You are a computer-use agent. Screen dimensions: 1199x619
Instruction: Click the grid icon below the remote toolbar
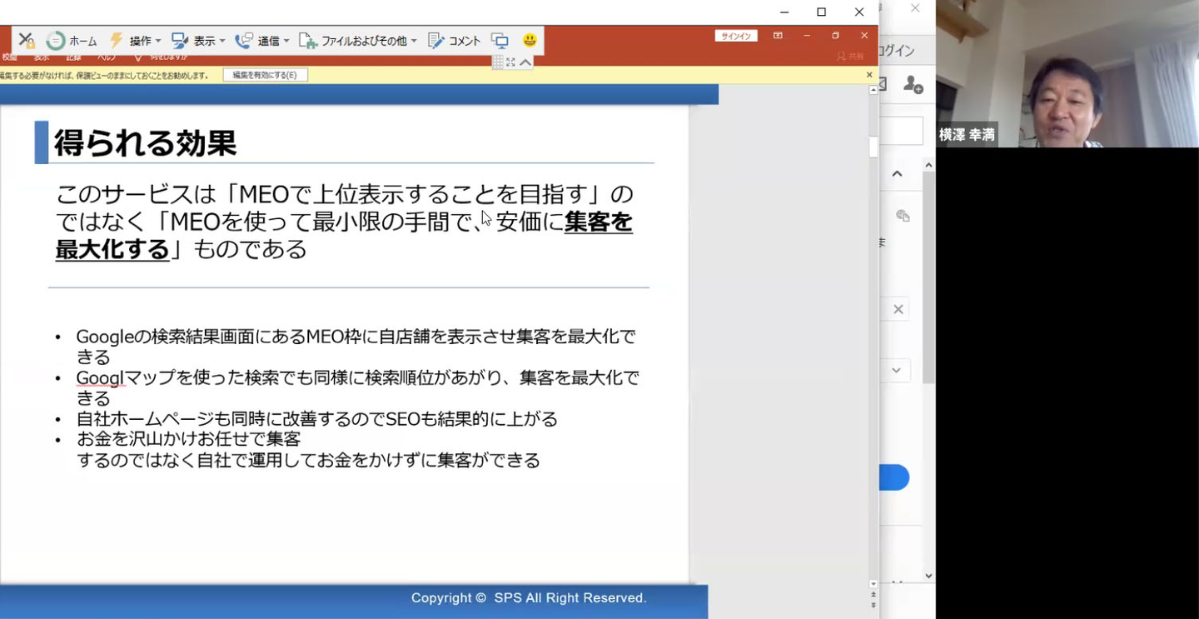coord(498,62)
